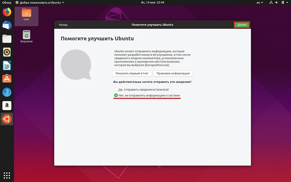Click the Ubuntu welcome icon in dock
The image size is (291, 182).
click(7, 119)
